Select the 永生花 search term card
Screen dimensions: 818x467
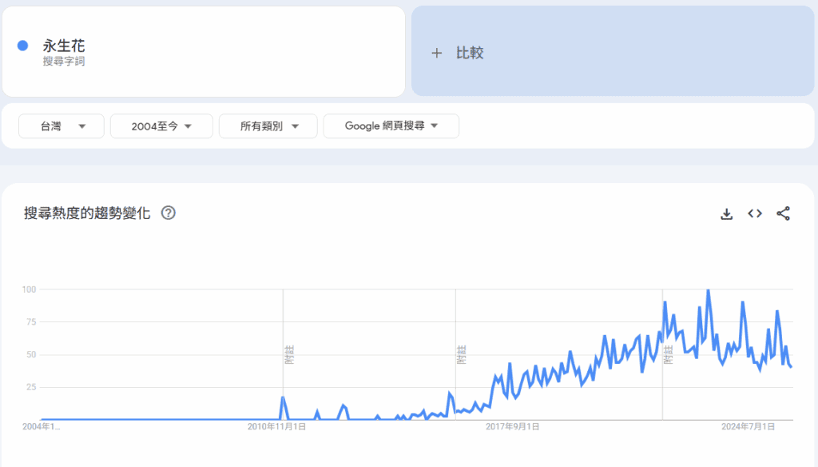[204, 51]
